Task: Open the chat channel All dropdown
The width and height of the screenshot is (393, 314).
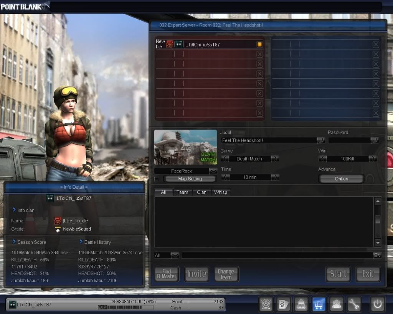Action: (x=175, y=255)
